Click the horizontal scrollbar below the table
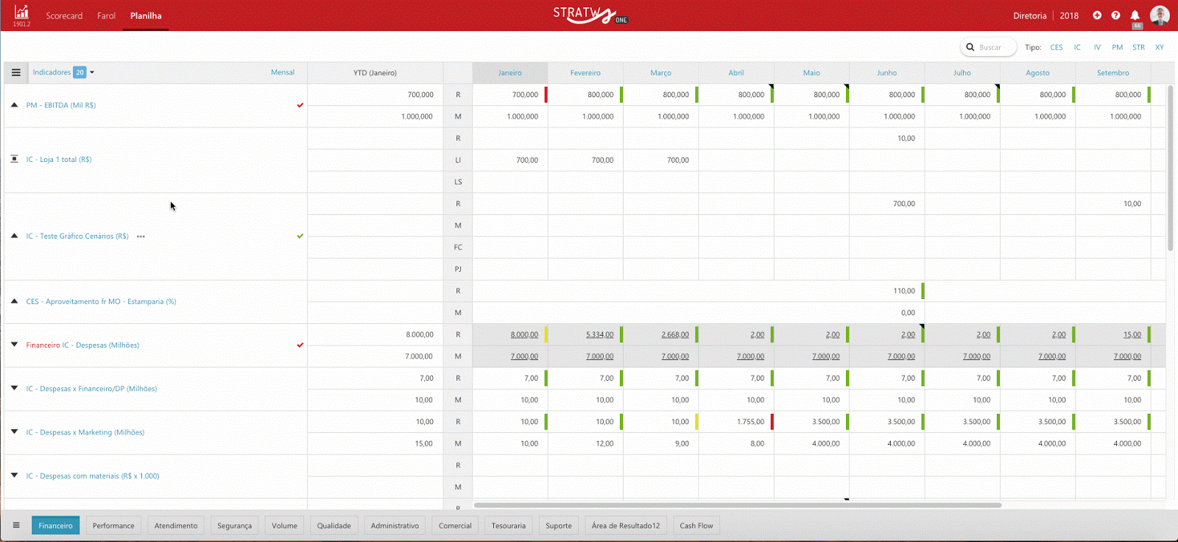Image resolution: width=1178 pixels, height=542 pixels. pos(736,505)
